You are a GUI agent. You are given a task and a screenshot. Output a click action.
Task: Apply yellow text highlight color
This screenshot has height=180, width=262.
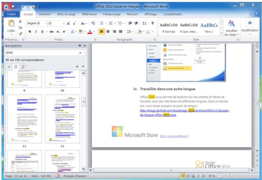pyautogui.click(x=81, y=32)
